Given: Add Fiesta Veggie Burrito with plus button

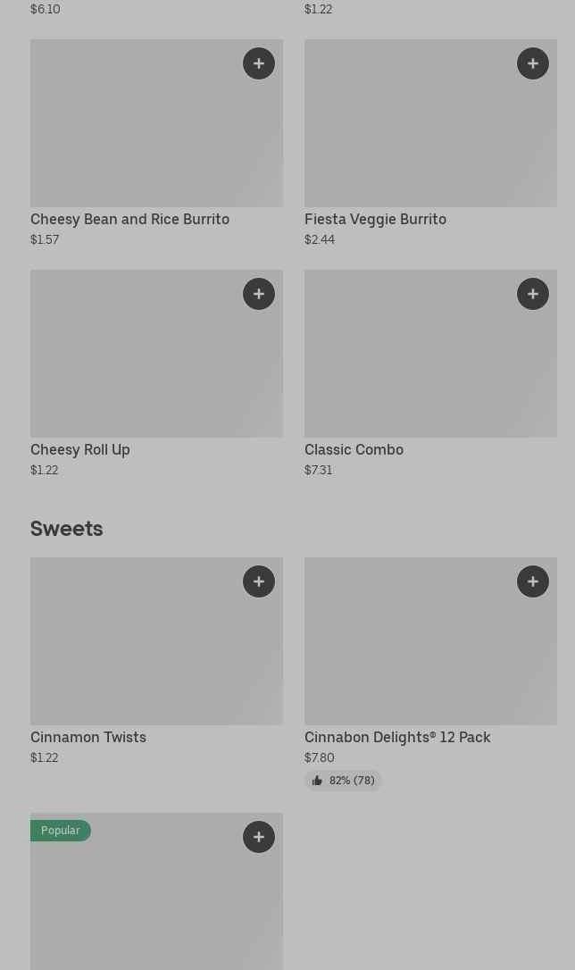Looking at the screenshot, I should 532,63.
